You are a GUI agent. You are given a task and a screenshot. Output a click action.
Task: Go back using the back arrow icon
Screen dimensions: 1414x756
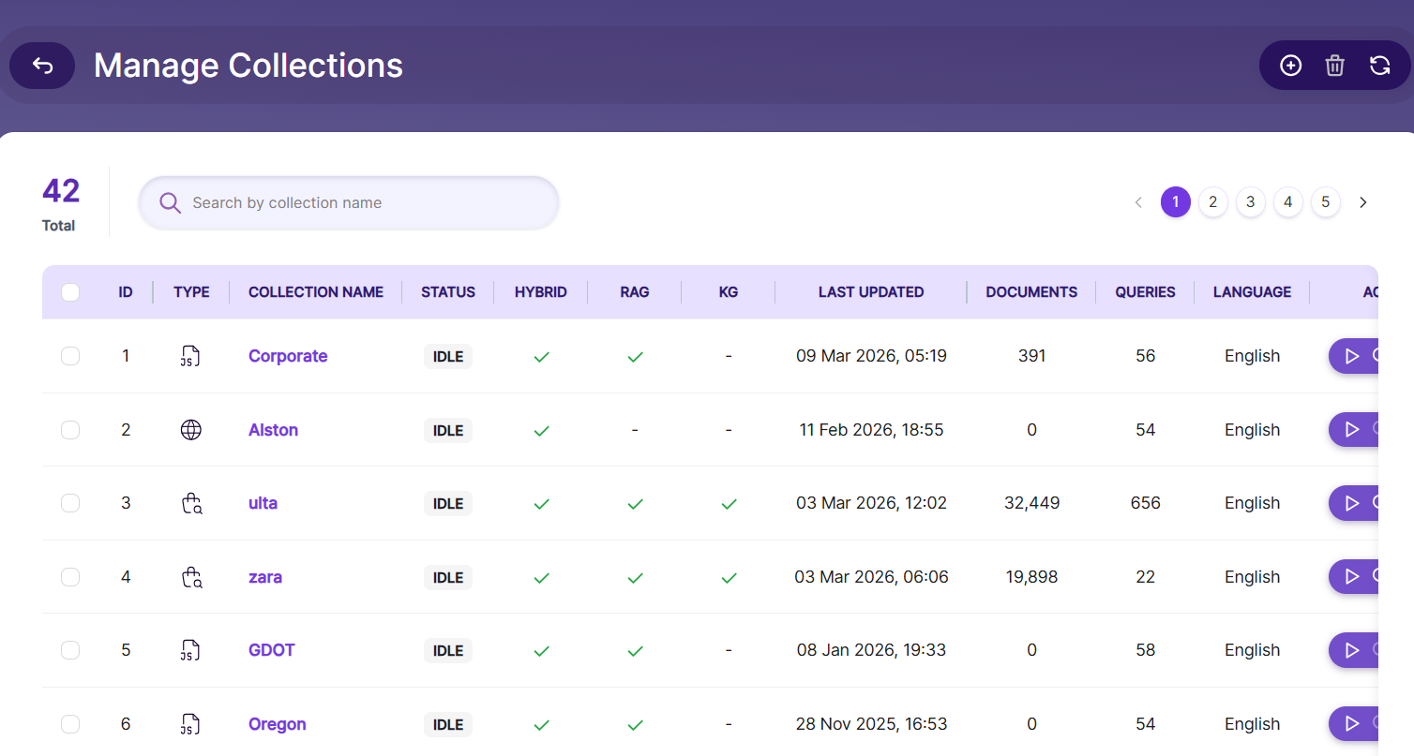pos(41,66)
